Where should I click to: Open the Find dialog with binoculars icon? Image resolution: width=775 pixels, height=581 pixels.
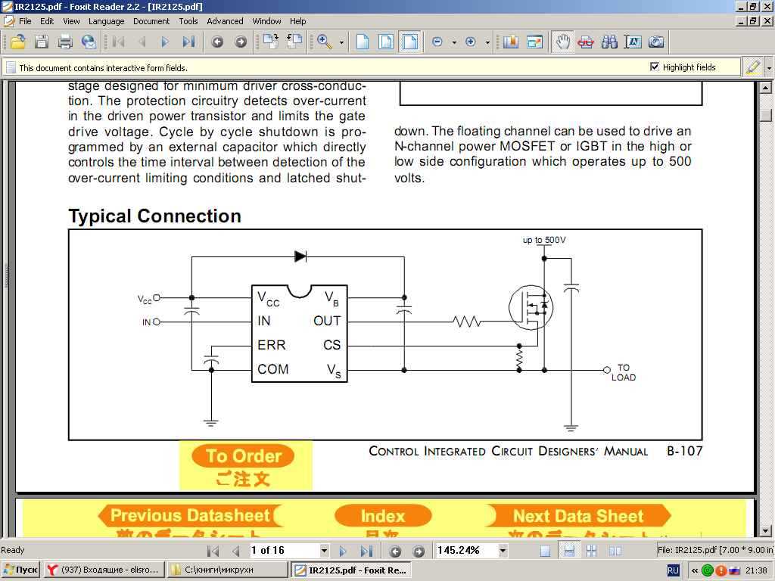609,42
